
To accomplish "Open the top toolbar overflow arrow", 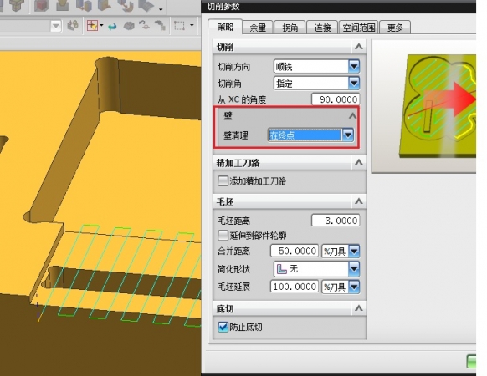I will click(x=161, y=9).
